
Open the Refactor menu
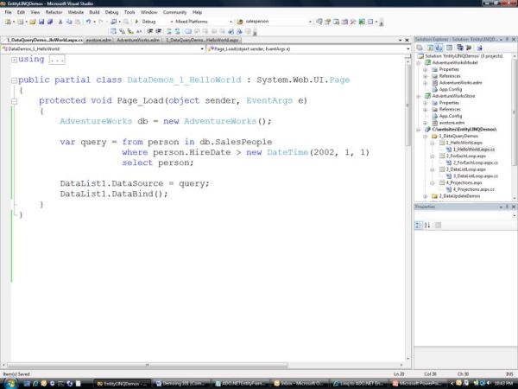pos(54,12)
